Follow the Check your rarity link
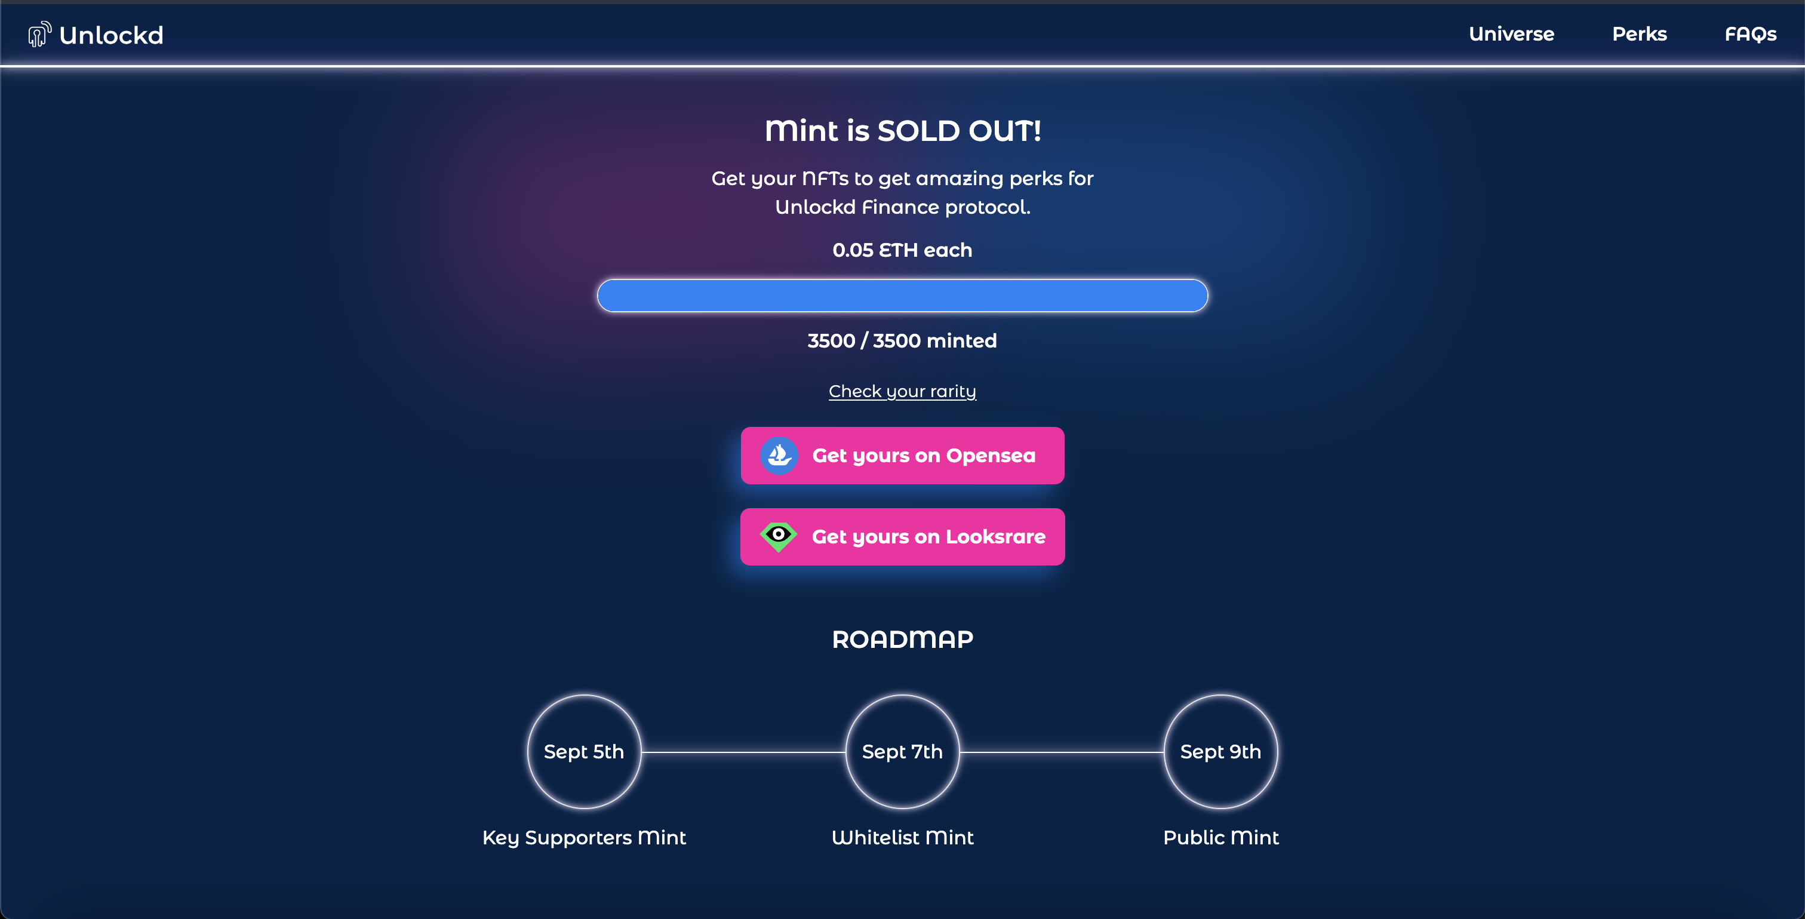The image size is (1805, 919). click(x=902, y=391)
